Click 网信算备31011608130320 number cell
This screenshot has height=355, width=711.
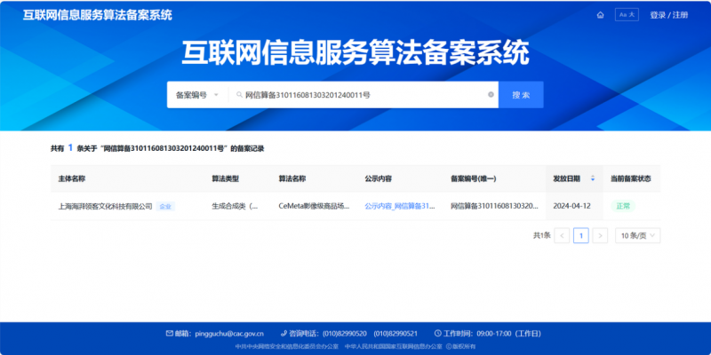[494, 207]
